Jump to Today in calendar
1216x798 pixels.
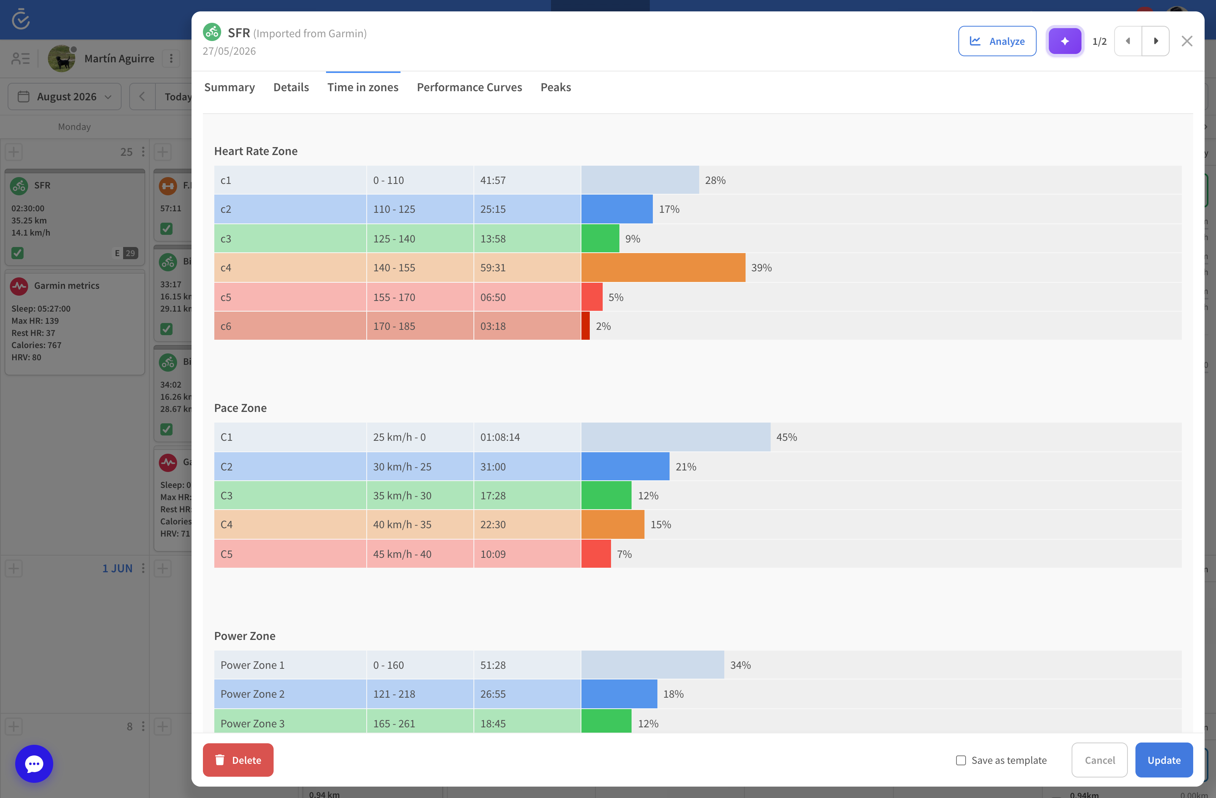177,97
